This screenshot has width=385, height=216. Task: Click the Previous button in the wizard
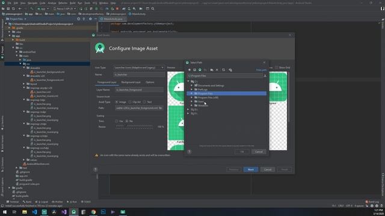tap(233, 169)
